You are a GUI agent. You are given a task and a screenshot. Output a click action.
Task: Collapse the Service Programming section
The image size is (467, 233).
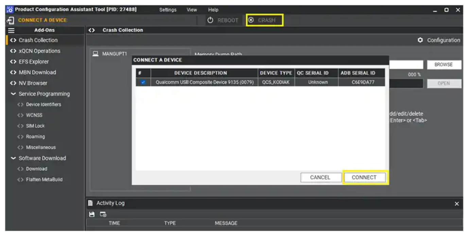coord(13,94)
